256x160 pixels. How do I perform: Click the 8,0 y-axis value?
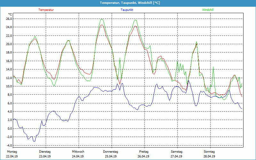[x=10, y=94]
